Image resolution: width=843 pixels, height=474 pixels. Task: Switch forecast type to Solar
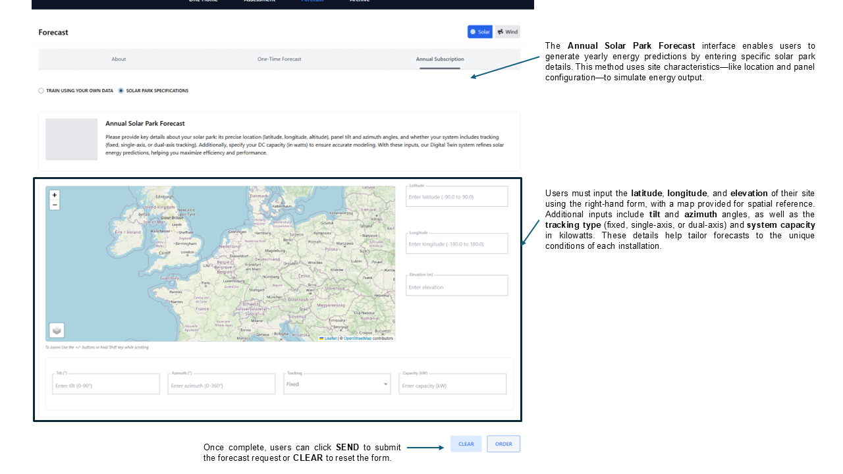pyautogui.click(x=480, y=32)
